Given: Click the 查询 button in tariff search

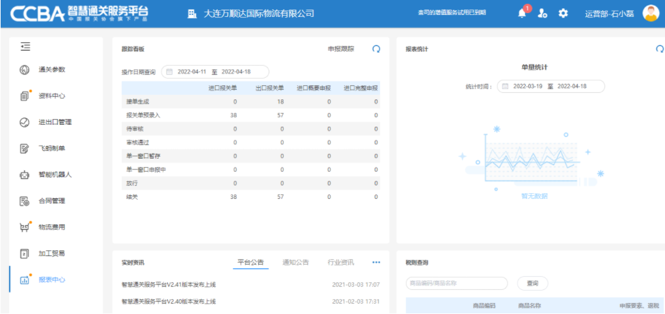Looking at the screenshot, I should (532, 283).
